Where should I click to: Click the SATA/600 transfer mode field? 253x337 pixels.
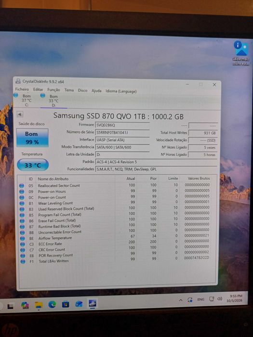click(x=122, y=147)
